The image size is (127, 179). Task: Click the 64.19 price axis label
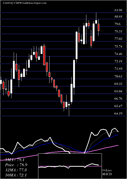118,114
